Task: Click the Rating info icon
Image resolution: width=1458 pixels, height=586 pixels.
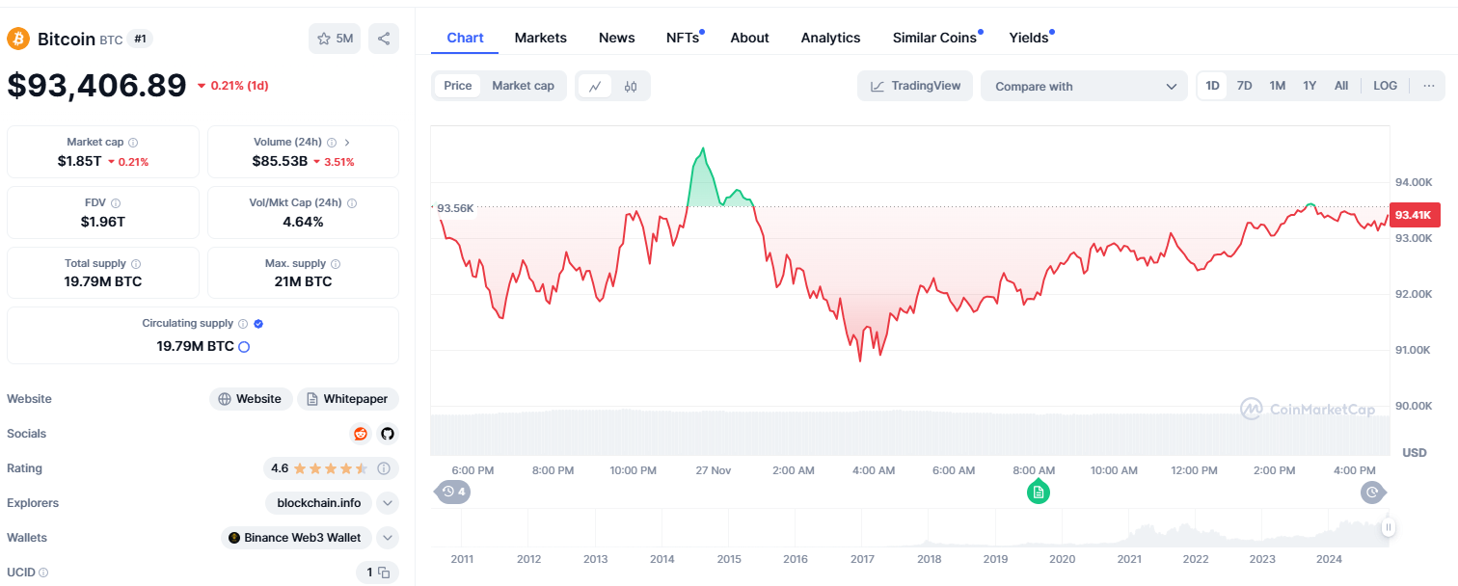Action: (x=384, y=468)
